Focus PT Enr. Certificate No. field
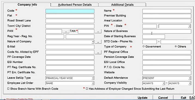Screen dimensions: 195x100 70,73
